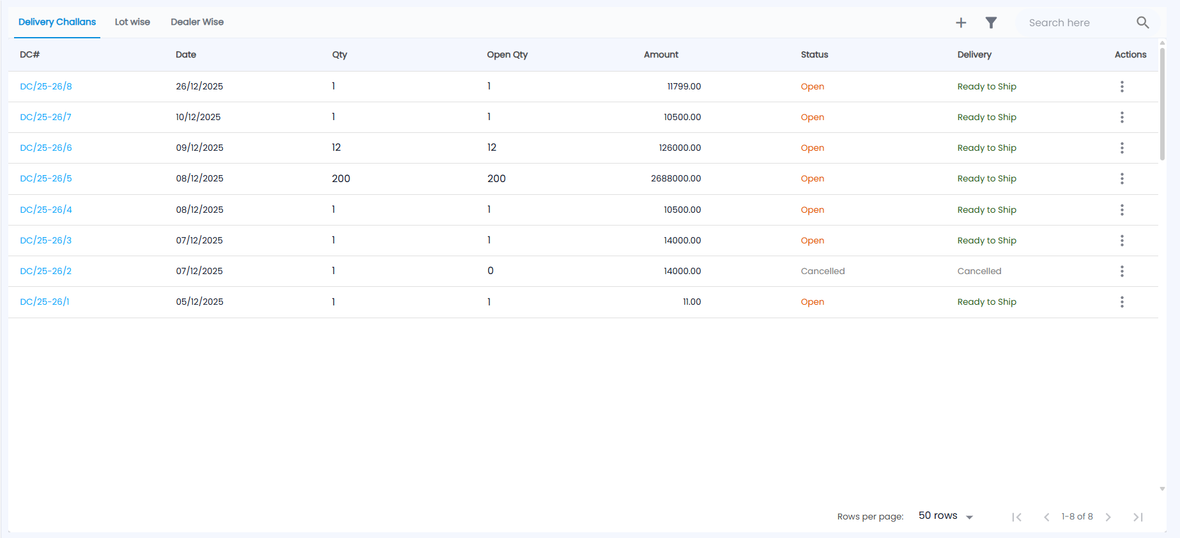Viewport: 1180px width, 538px height.
Task: Open challan DC/25-26/3 link
Action: click(46, 240)
